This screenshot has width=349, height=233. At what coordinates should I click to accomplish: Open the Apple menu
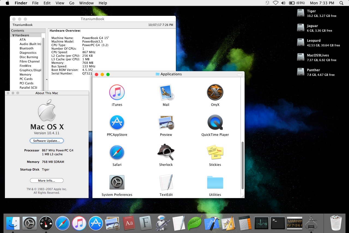(x=7, y=3)
